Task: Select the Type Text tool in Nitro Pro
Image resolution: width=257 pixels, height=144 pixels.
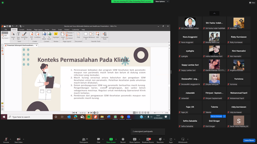Action: [x=18, y=36]
